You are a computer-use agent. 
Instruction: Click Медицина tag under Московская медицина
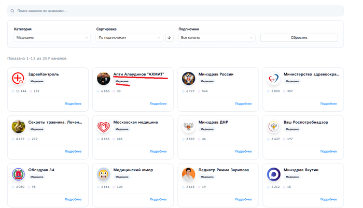point(122,129)
